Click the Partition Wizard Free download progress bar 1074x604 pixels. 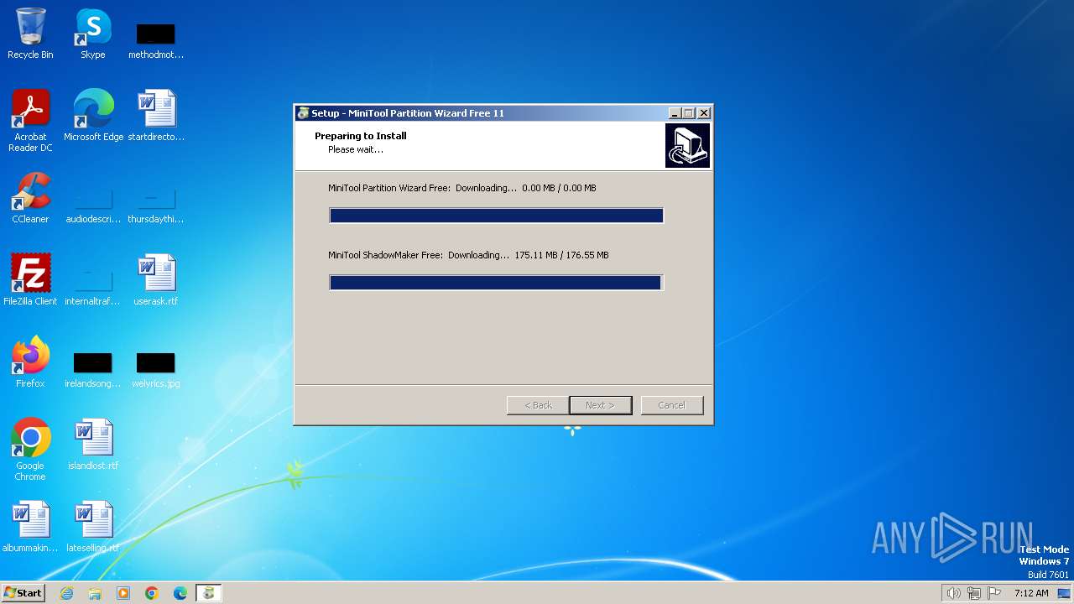coord(496,216)
